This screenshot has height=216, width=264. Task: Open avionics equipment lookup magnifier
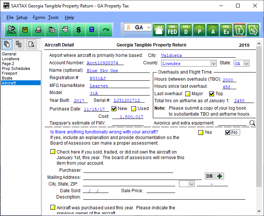pyautogui.click(x=252, y=123)
